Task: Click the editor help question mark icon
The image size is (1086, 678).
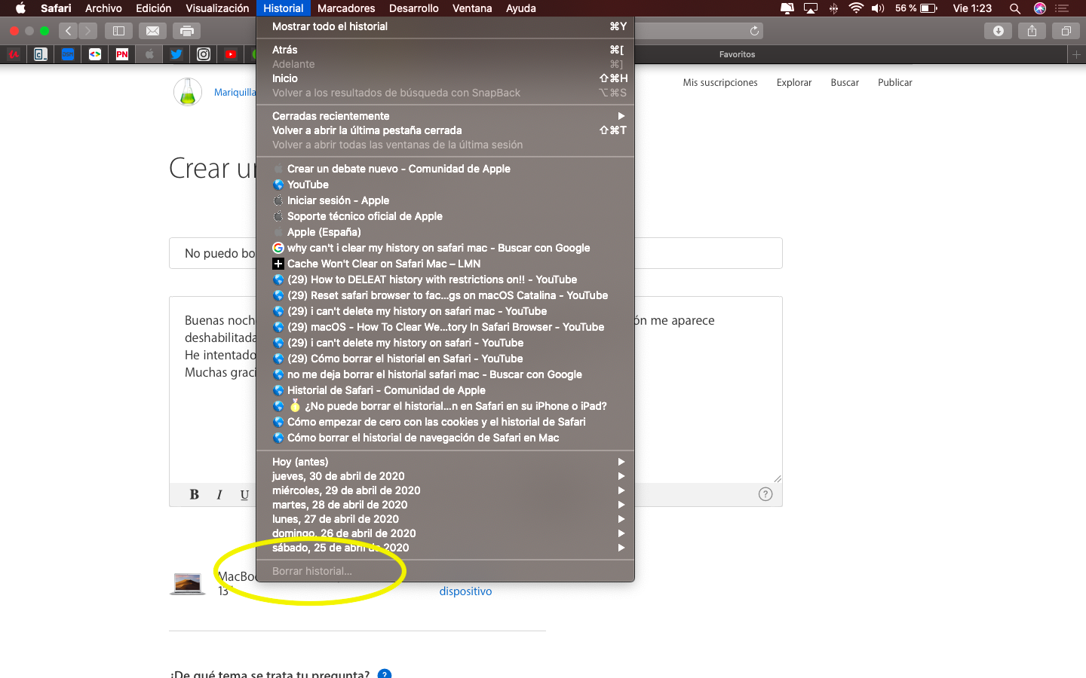Action: coord(765,494)
